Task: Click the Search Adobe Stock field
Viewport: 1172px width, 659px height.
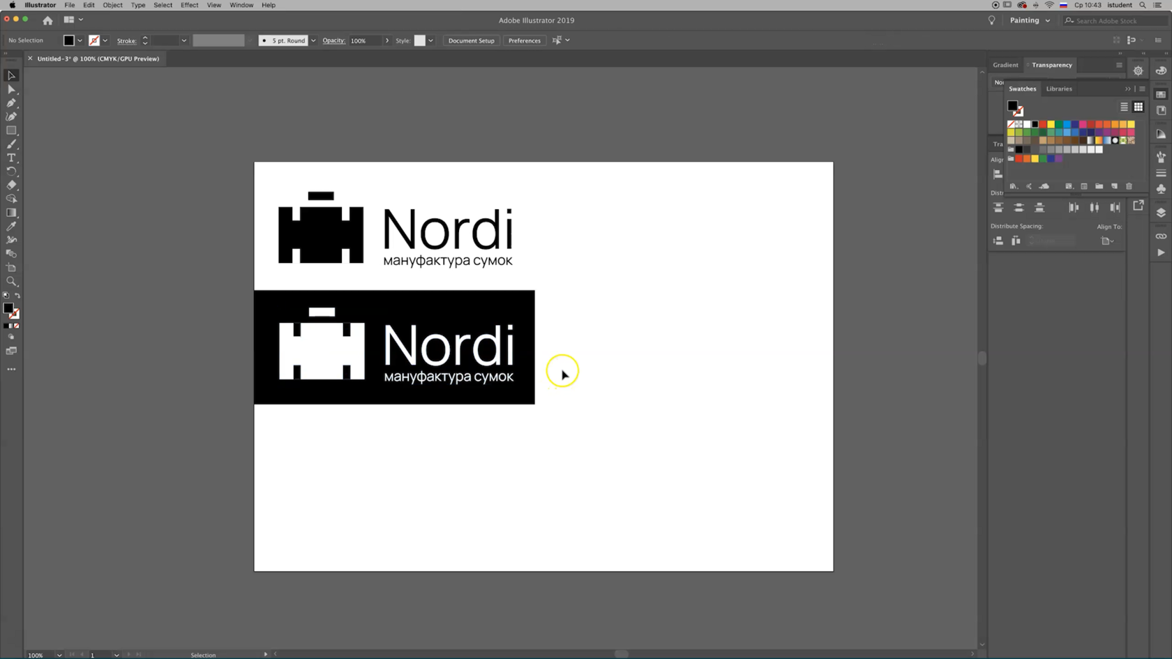Action: tap(1114, 21)
